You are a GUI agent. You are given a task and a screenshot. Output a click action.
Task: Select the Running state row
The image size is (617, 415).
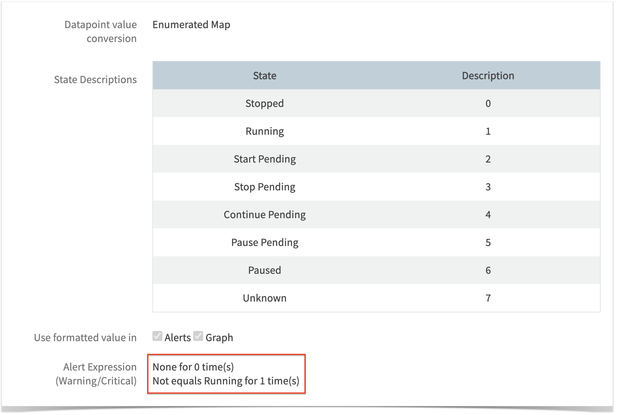click(x=264, y=131)
